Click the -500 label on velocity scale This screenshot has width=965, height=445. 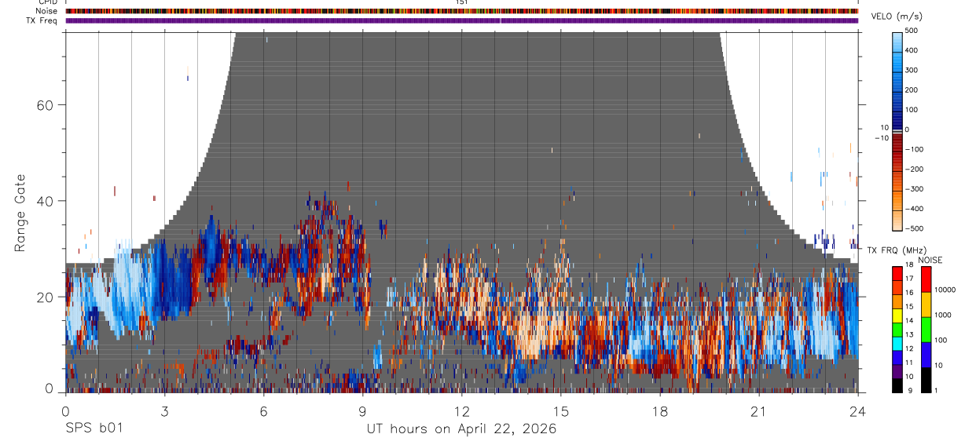coord(915,228)
